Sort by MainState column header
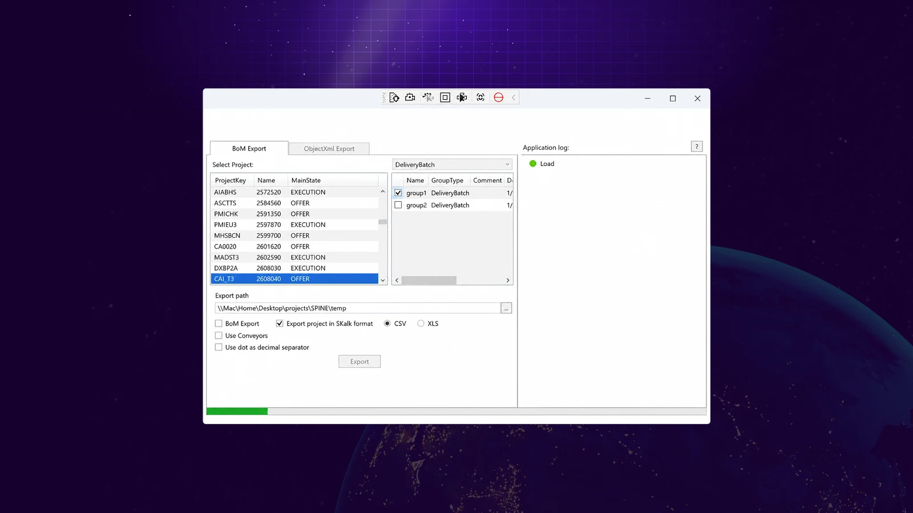The width and height of the screenshot is (913, 513). (x=333, y=180)
